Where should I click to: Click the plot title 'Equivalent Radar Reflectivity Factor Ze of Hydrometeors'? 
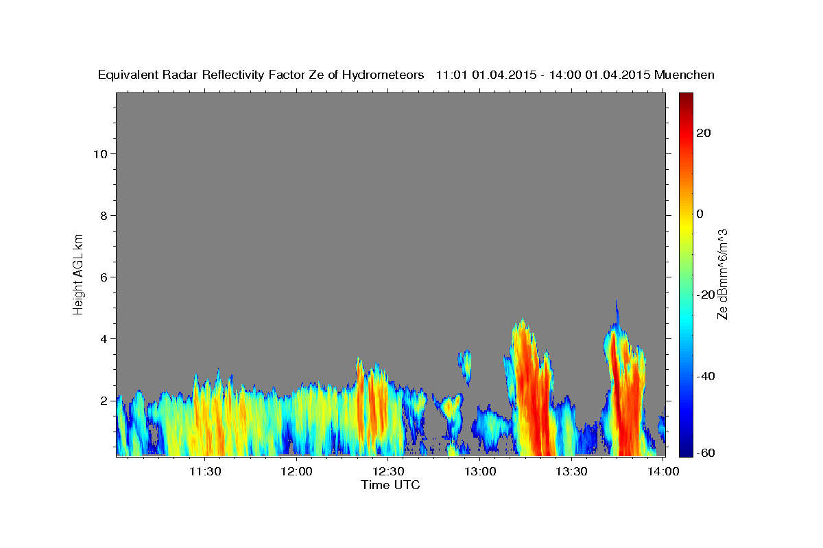[x=261, y=75]
